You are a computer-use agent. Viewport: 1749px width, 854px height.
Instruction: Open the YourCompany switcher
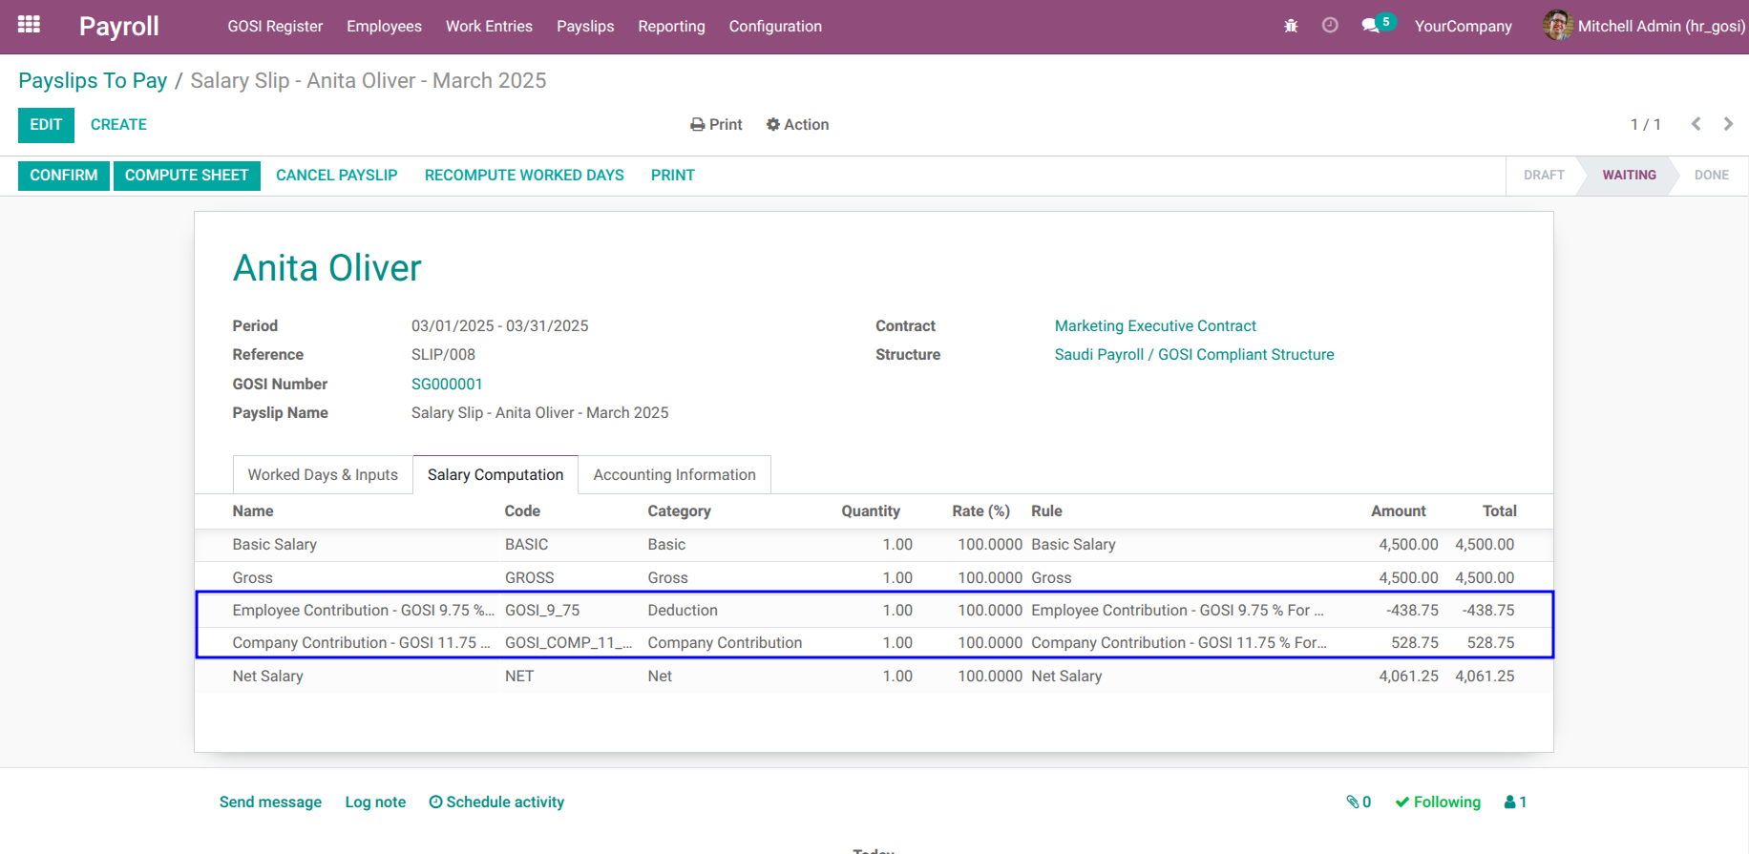[x=1463, y=27]
